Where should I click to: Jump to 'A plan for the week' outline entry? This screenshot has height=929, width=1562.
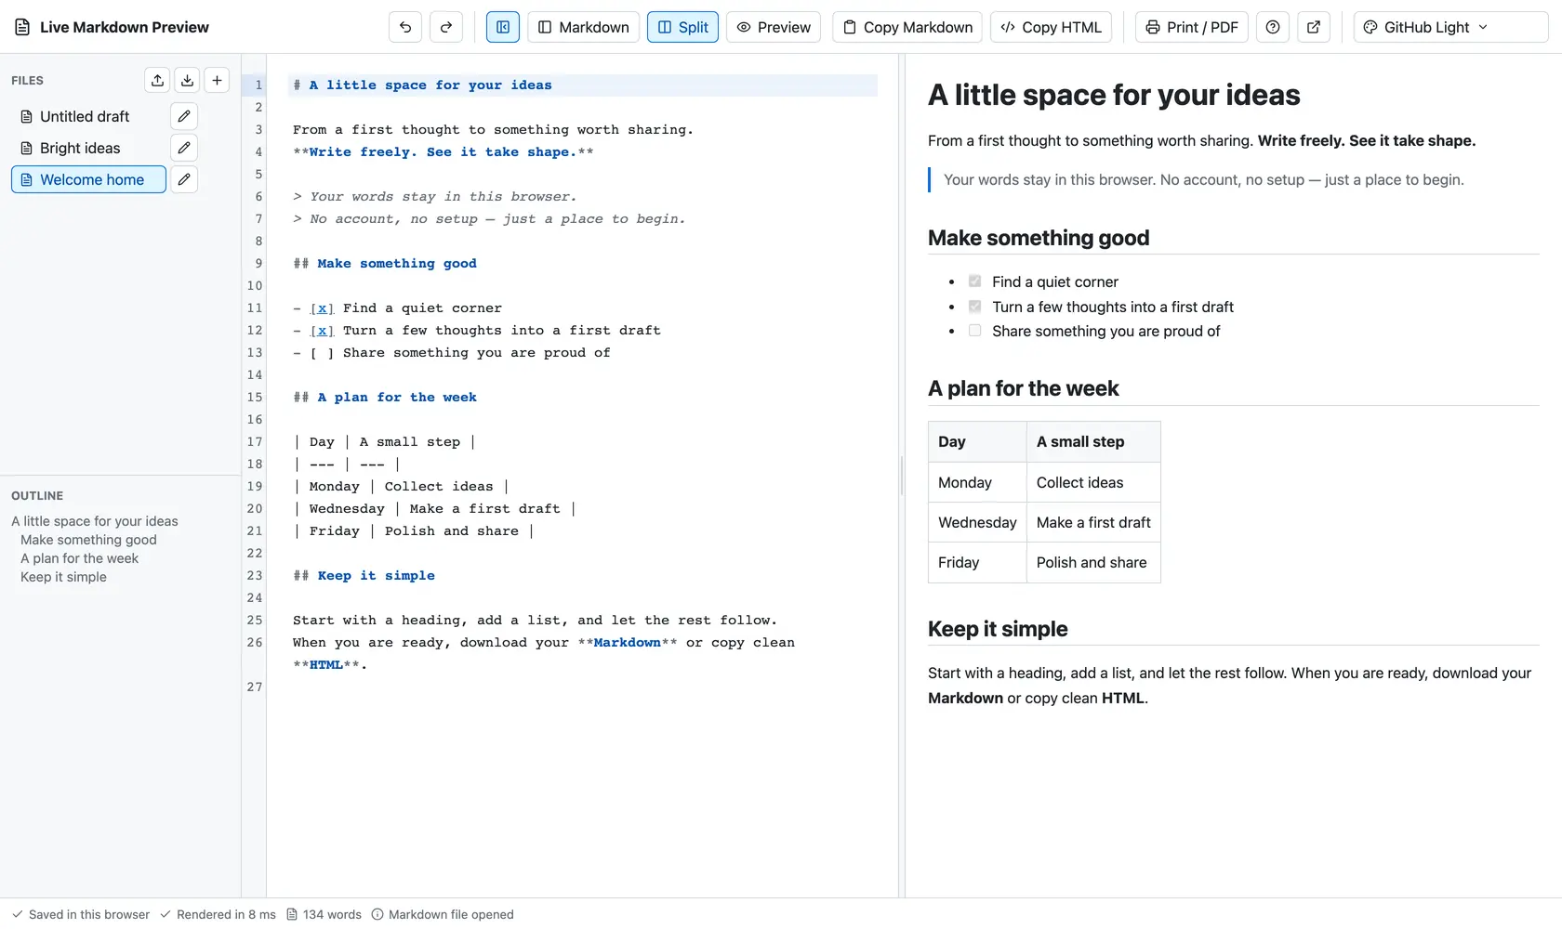tap(79, 558)
